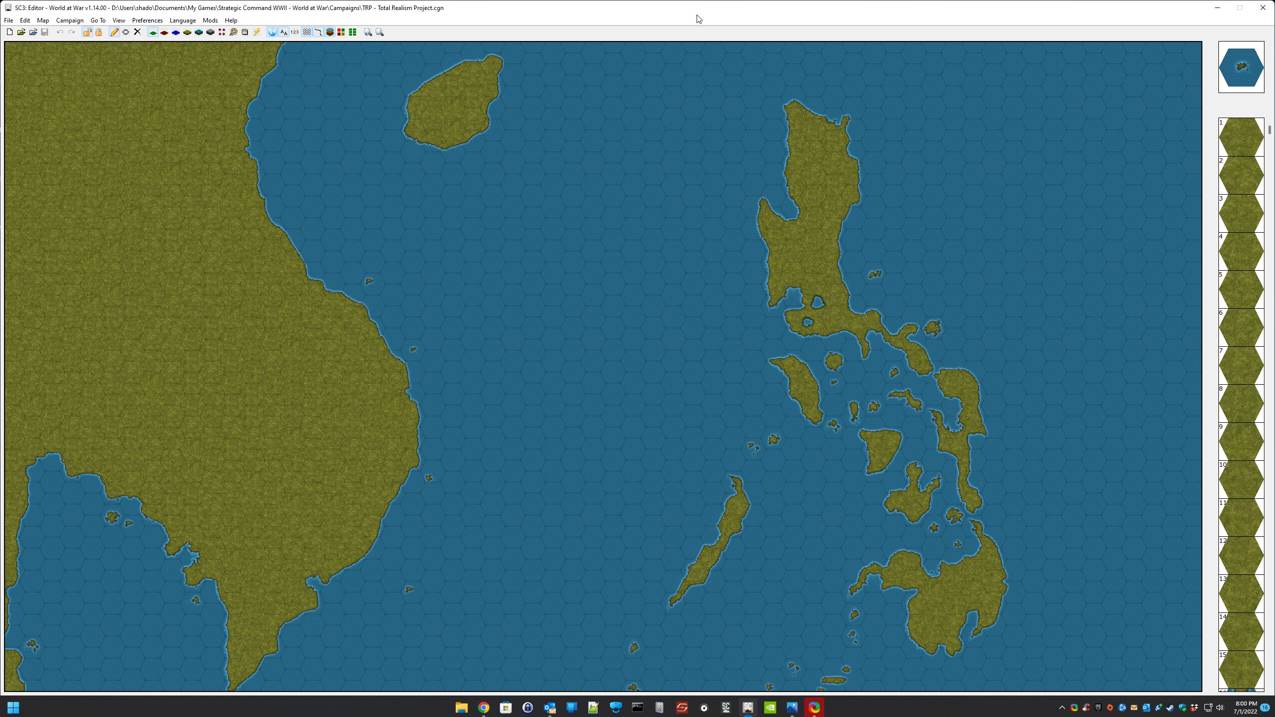
Task: Click the zoom in magnifier icon
Action: tap(368, 32)
